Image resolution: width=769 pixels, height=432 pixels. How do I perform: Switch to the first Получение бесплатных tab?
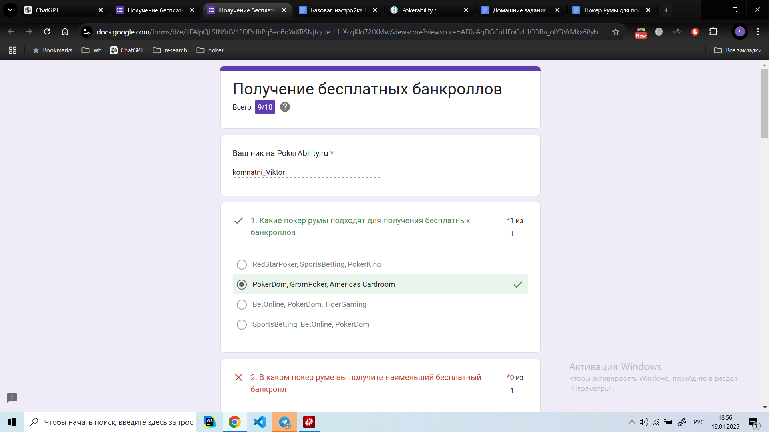[155, 10]
